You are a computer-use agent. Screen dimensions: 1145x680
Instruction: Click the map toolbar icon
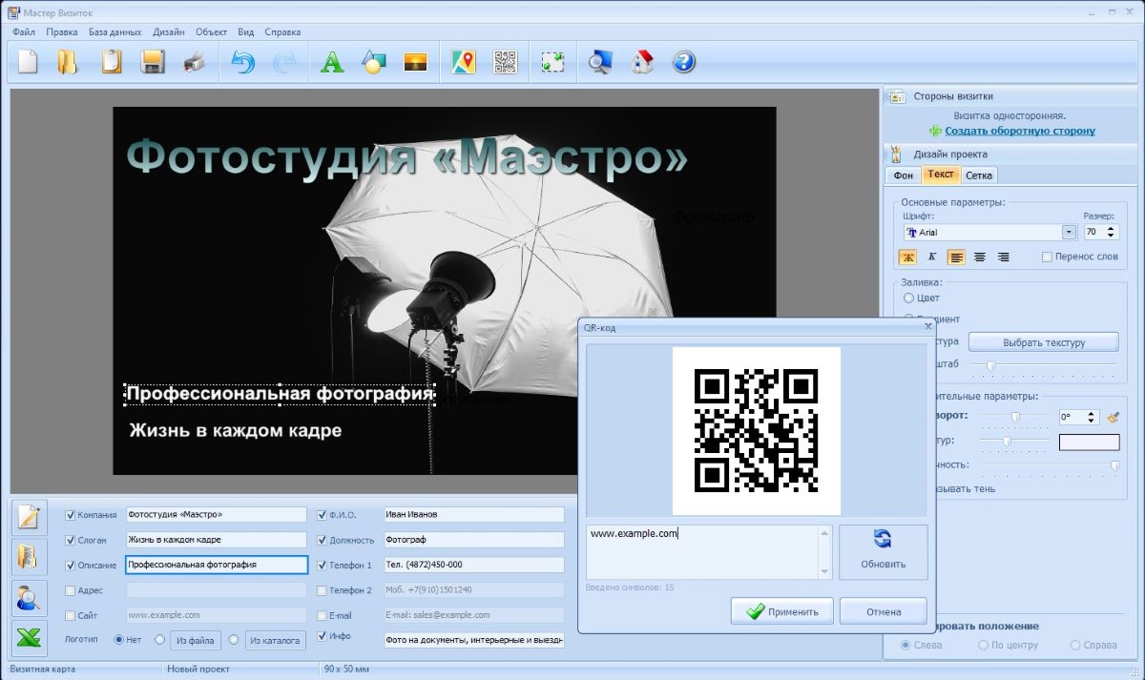(464, 63)
